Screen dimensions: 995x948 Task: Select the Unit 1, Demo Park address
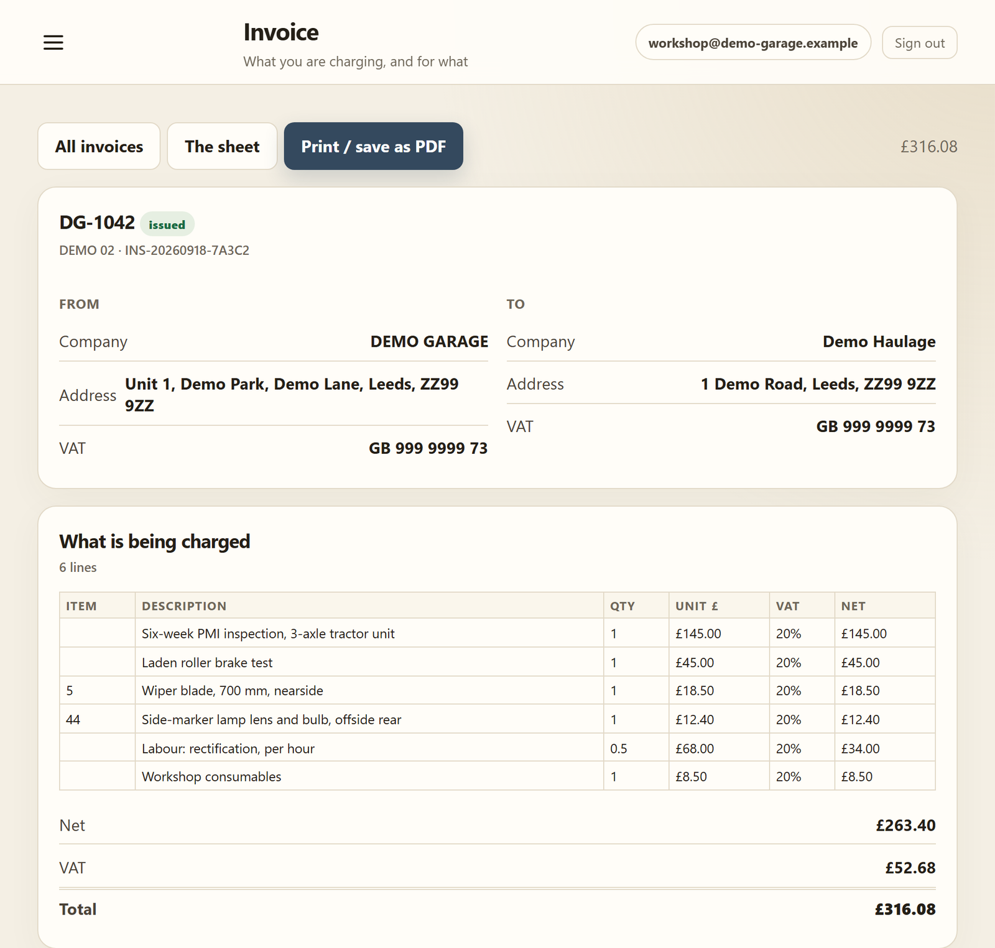pos(292,395)
